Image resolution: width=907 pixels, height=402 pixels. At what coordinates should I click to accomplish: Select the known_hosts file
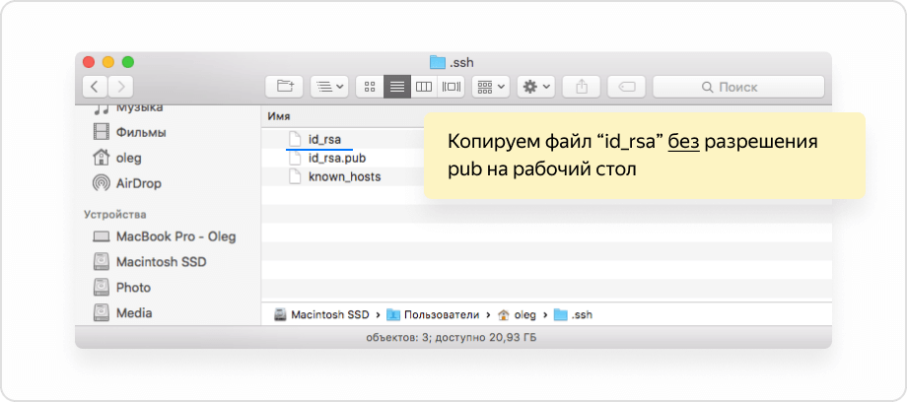[x=344, y=176]
